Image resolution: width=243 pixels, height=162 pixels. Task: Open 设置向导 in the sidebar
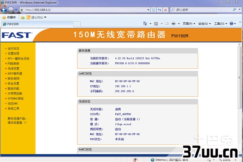click(x=13, y=53)
